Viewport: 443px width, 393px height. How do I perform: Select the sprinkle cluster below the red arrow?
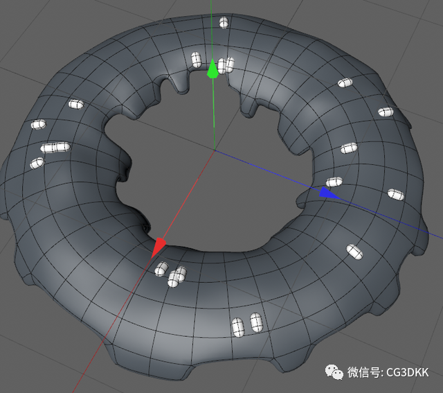tap(171, 274)
